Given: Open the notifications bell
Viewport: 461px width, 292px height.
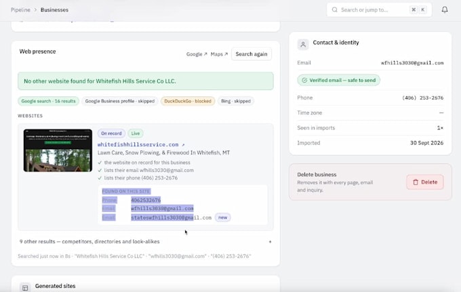Looking at the screenshot, I should (445, 9).
